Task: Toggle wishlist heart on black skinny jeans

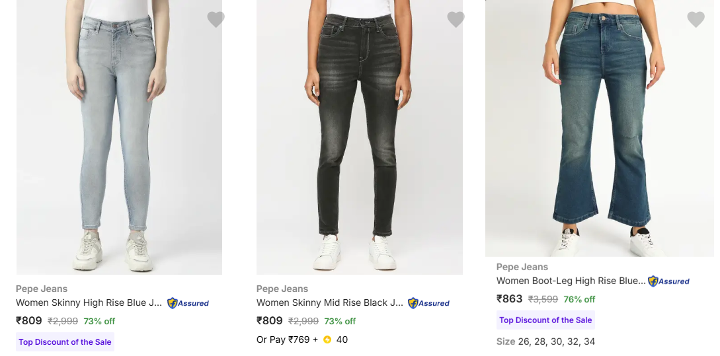Action: 456,20
